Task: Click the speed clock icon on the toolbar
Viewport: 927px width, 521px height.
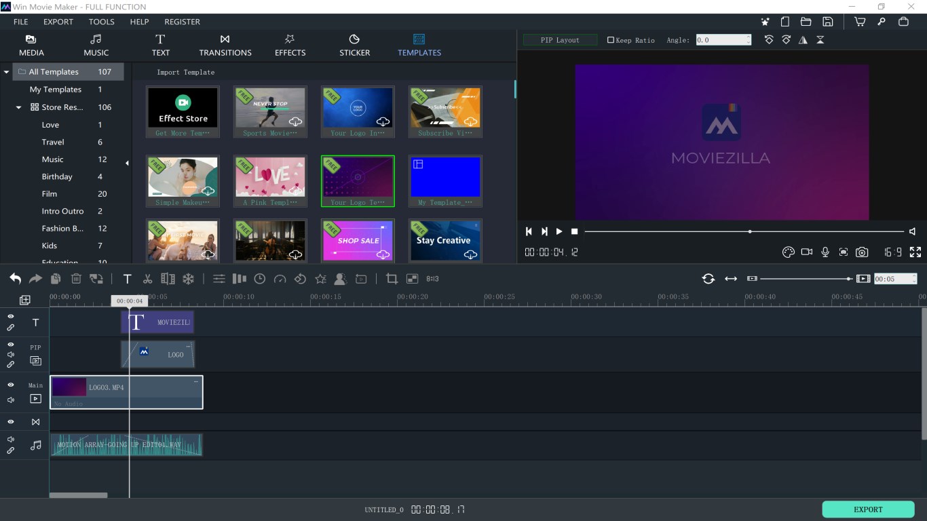Action: (x=259, y=278)
